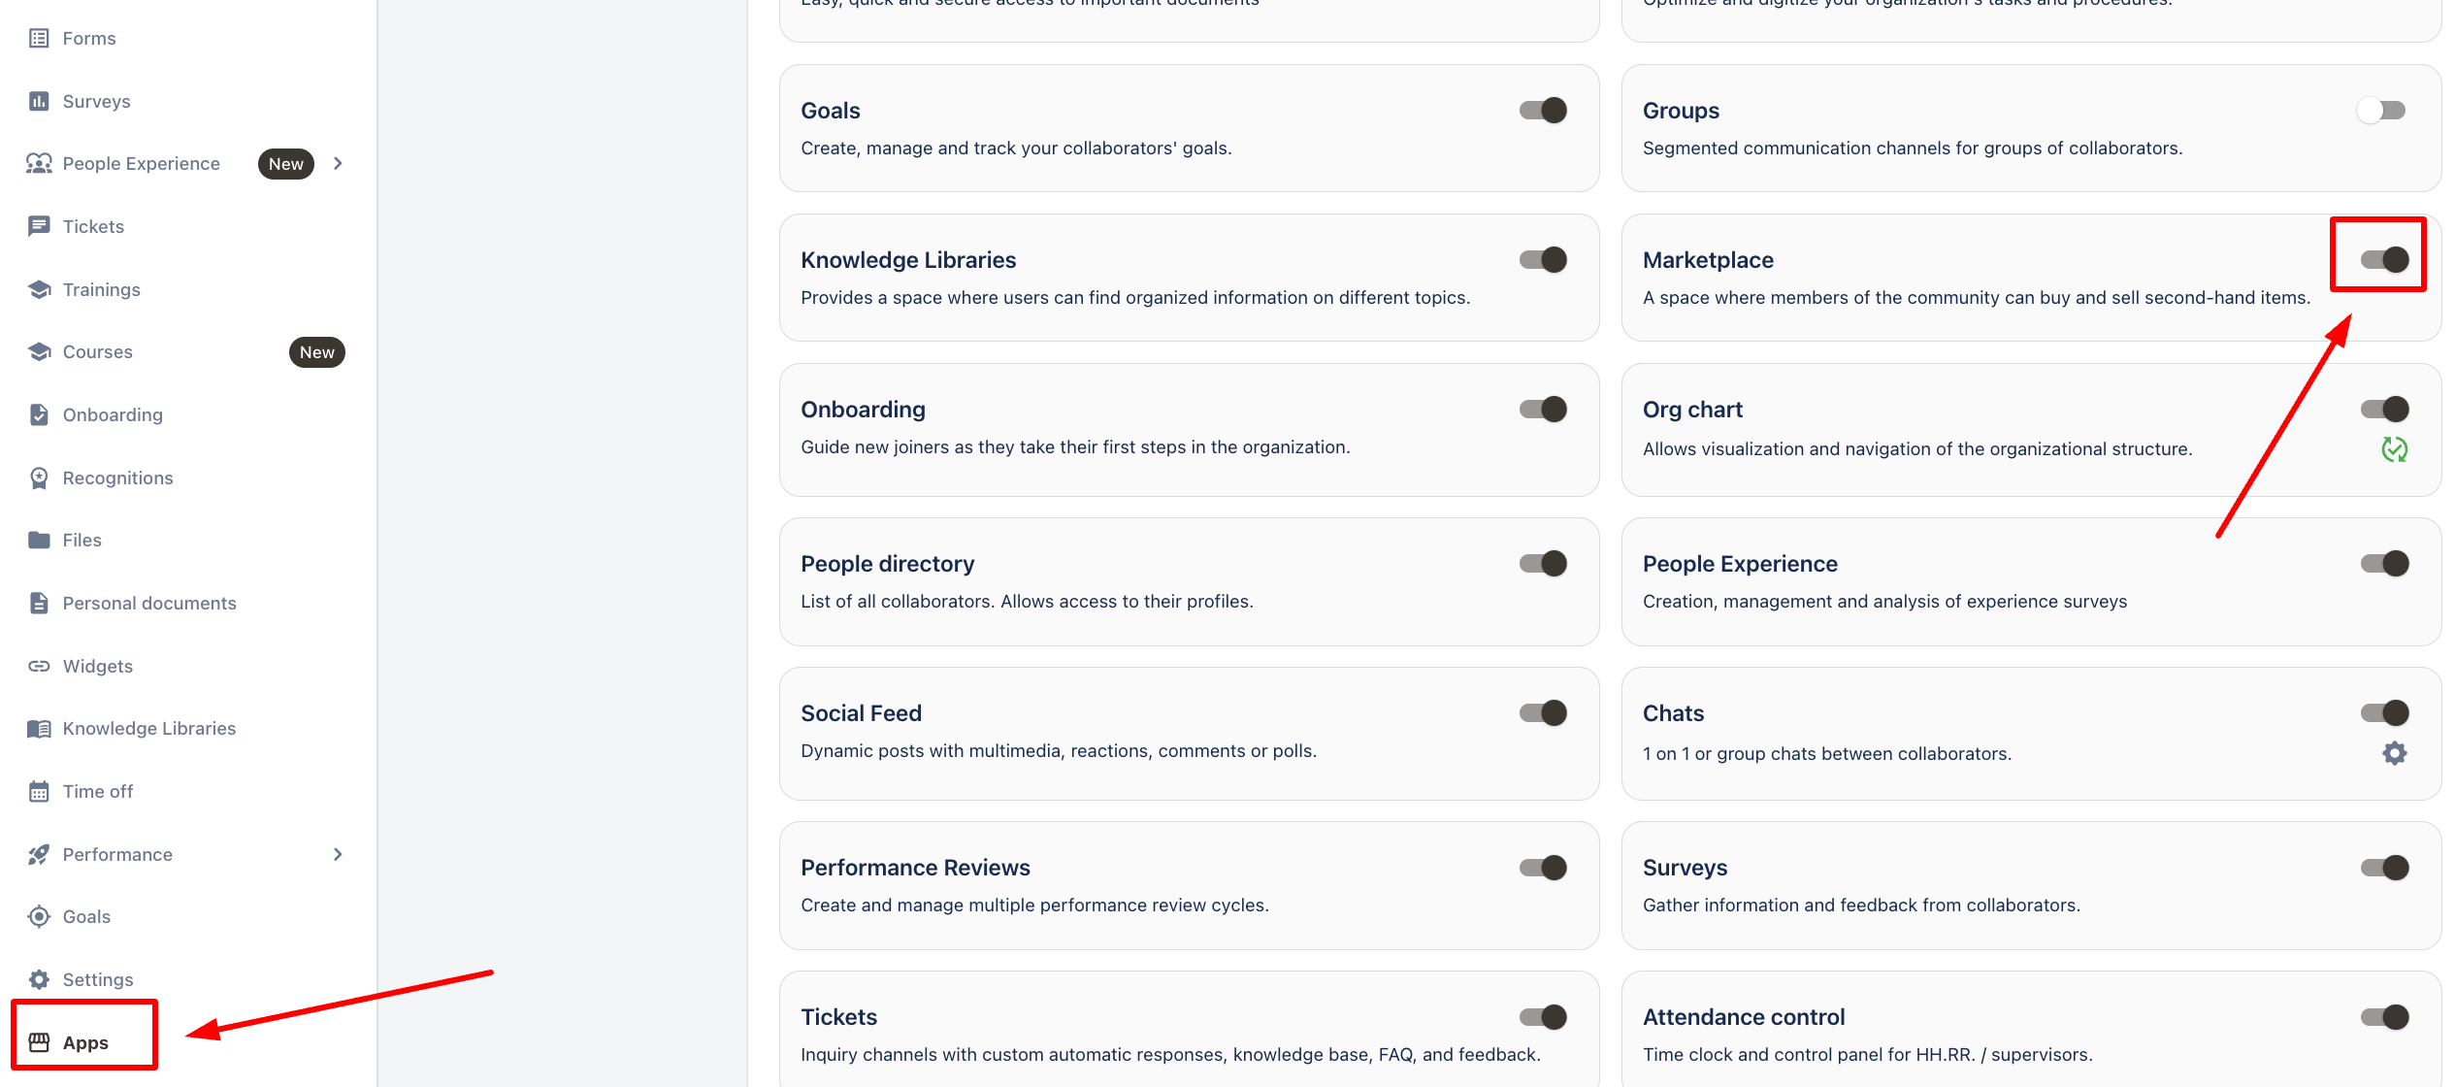Click the Widgets link icon
The width and height of the screenshot is (2455, 1087).
[x=39, y=666]
